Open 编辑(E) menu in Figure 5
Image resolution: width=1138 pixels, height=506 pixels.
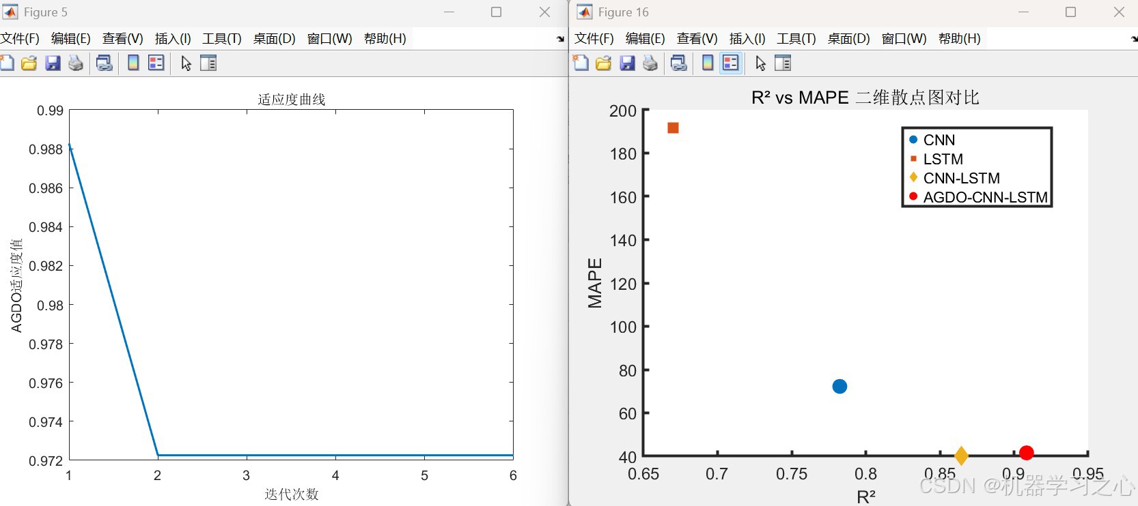[x=71, y=39]
